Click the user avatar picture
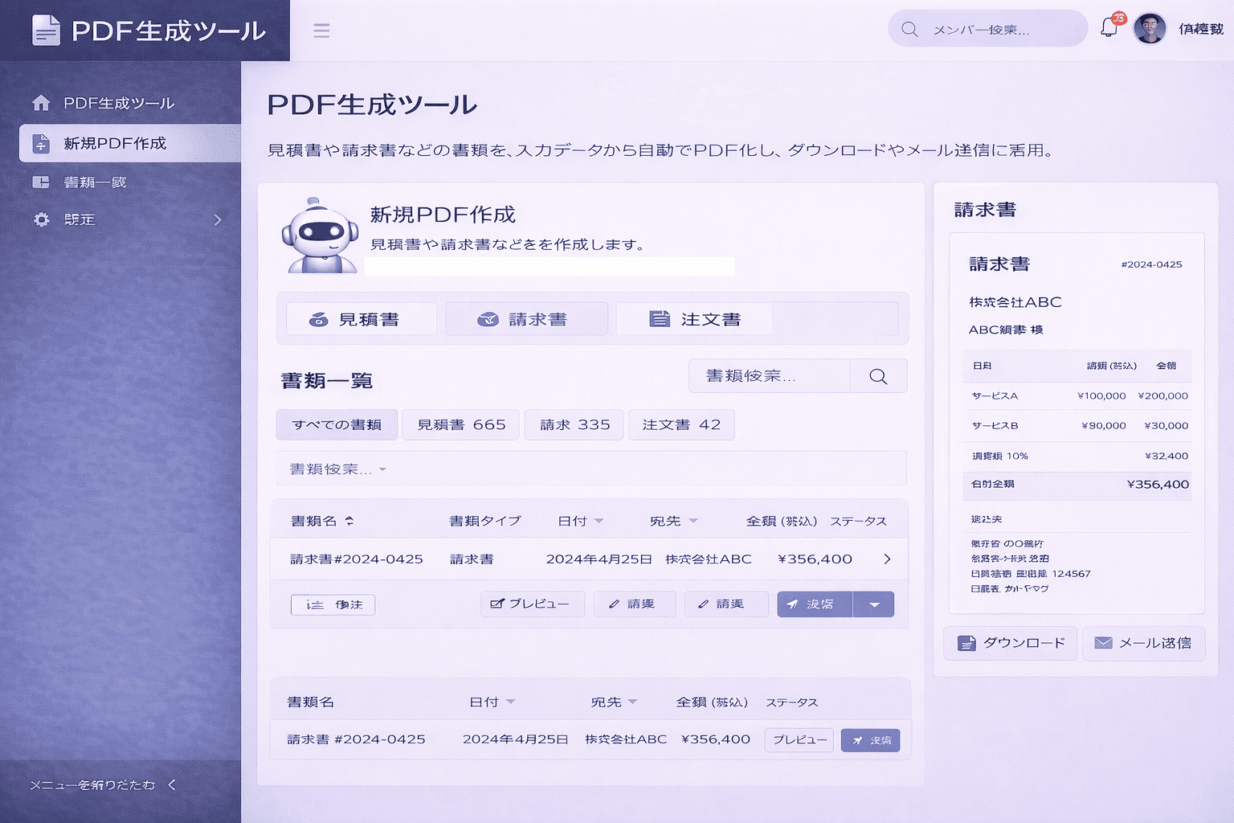Screen dimensions: 1234x823 1149,29
